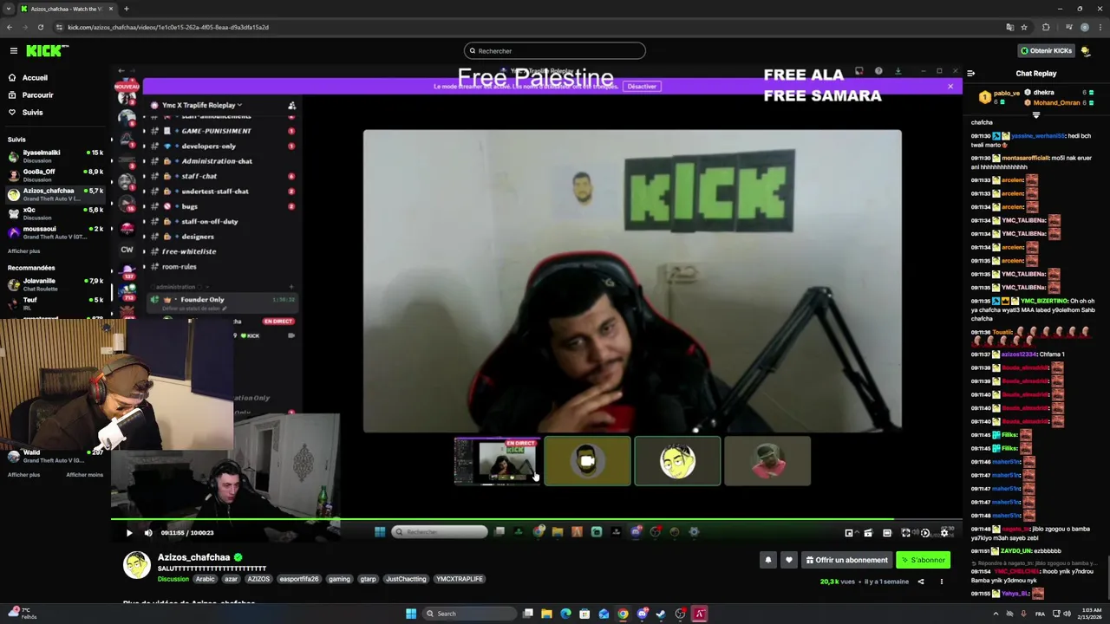1110x624 pixels.
Task: Click username YMC_BIZERTINO in chat
Action: pyautogui.click(x=1044, y=301)
